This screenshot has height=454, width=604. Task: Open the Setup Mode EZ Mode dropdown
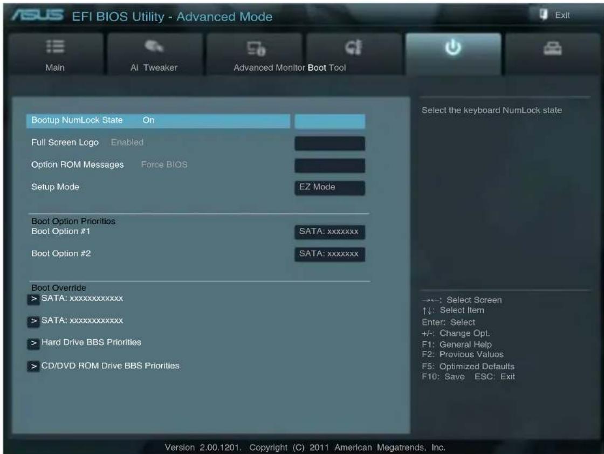[330, 188]
